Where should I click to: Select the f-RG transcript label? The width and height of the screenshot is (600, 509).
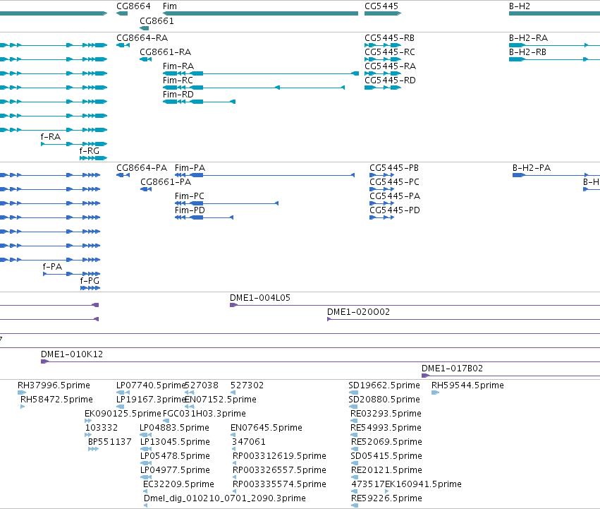click(x=89, y=151)
